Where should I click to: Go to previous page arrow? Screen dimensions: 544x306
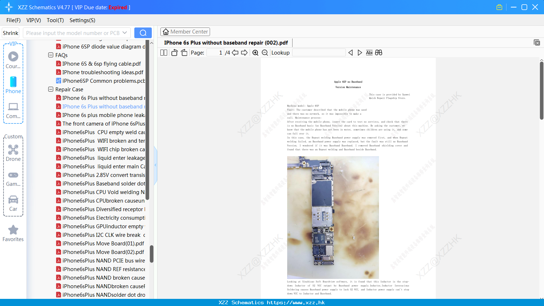tap(235, 53)
